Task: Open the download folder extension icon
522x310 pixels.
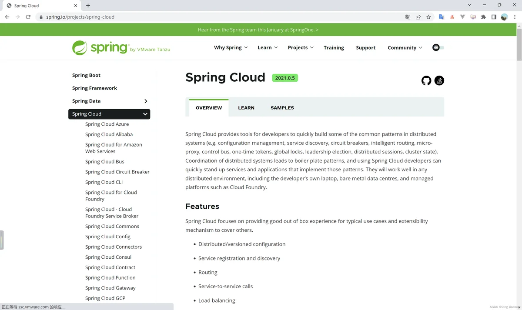Action: click(x=473, y=17)
